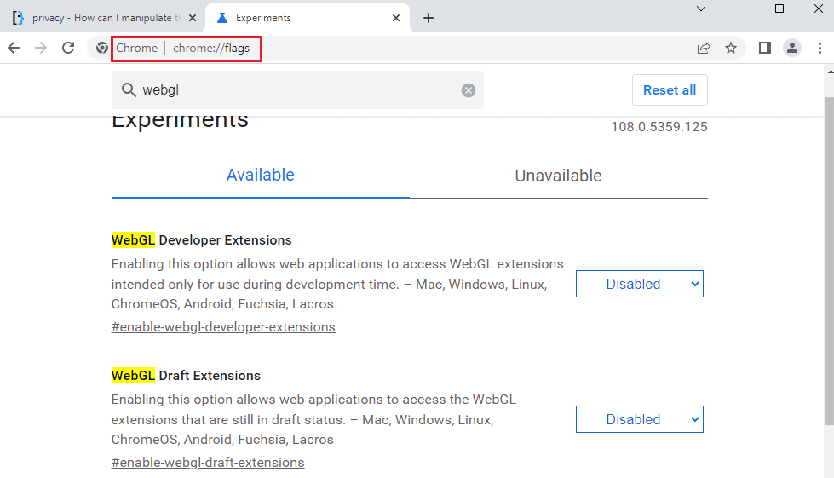Screen dimensions: 834x478
Task: Share this page via share icon
Action: [704, 49]
